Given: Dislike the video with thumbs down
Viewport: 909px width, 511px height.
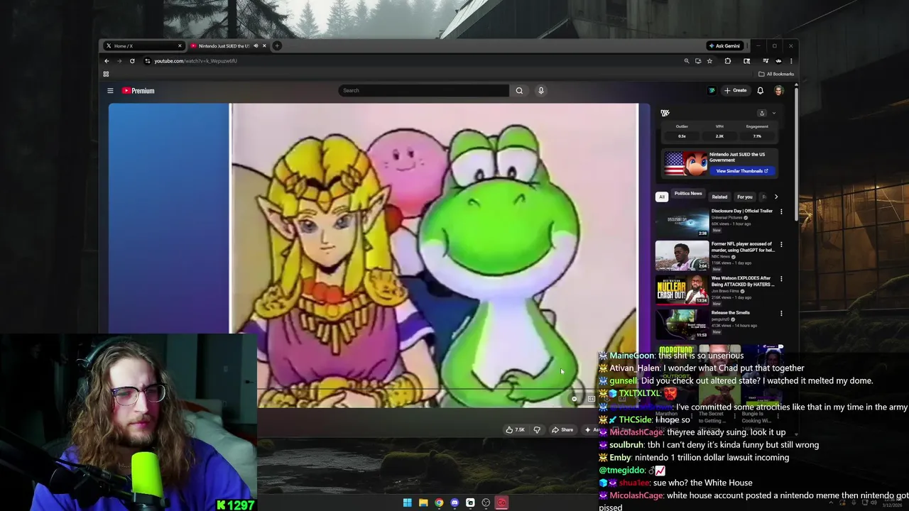Looking at the screenshot, I should (x=537, y=430).
